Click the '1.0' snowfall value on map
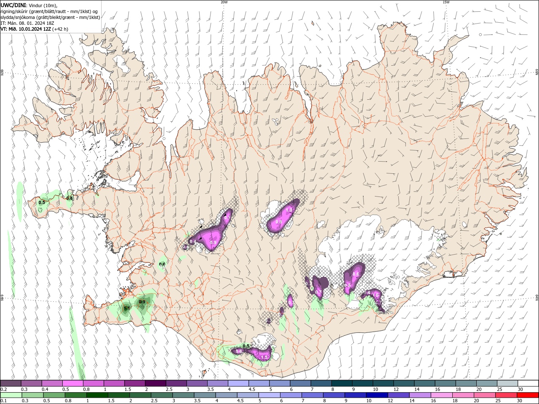 (x=289, y=210)
